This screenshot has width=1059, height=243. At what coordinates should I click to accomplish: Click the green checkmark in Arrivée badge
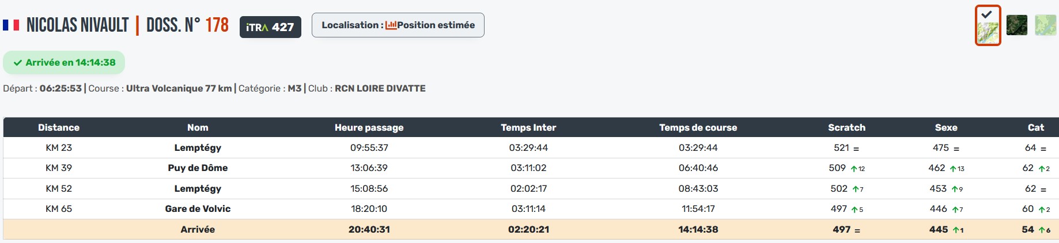[18, 63]
